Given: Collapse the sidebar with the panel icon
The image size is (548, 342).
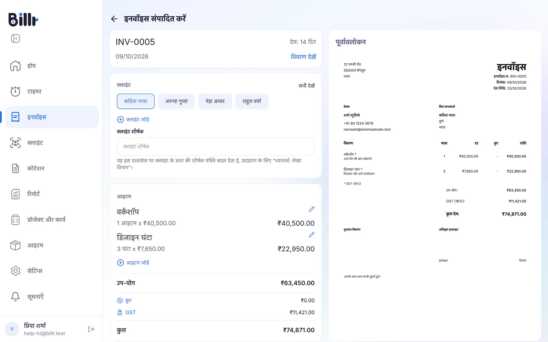Looking at the screenshot, I should (x=15, y=38).
